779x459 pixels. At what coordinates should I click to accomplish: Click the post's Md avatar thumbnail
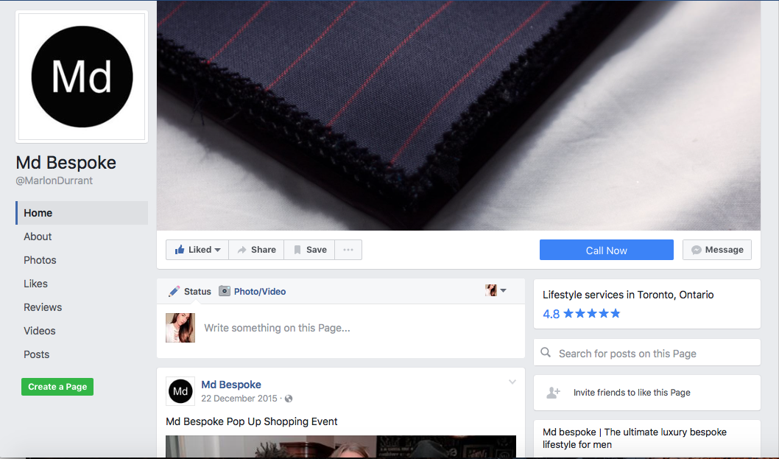pyautogui.click(x=180, y=391)
